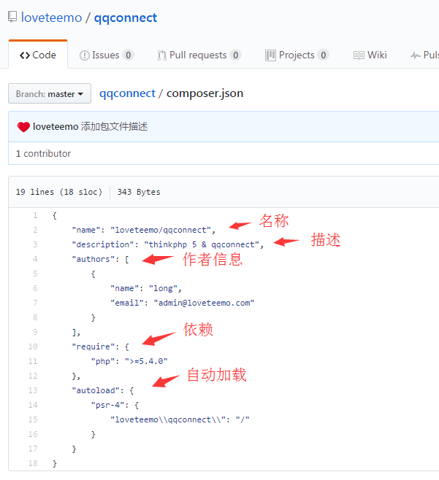The width and height of the screenshot is (439, 480).
Task: Select line number 10 in code
Action: pos(33,347)
